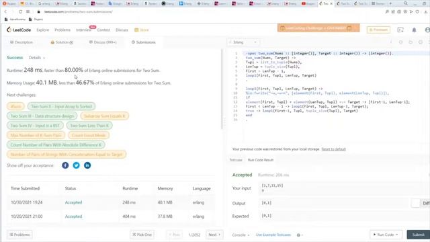Switch to the Description tab

tap(21, 42)
